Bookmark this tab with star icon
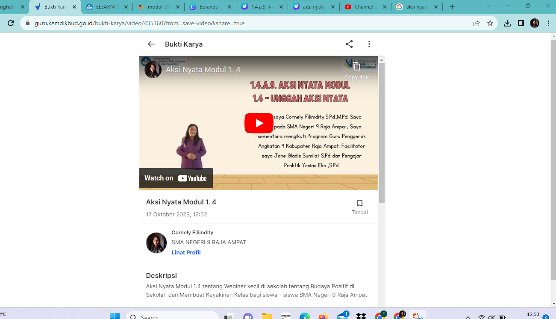 point(490,23)
